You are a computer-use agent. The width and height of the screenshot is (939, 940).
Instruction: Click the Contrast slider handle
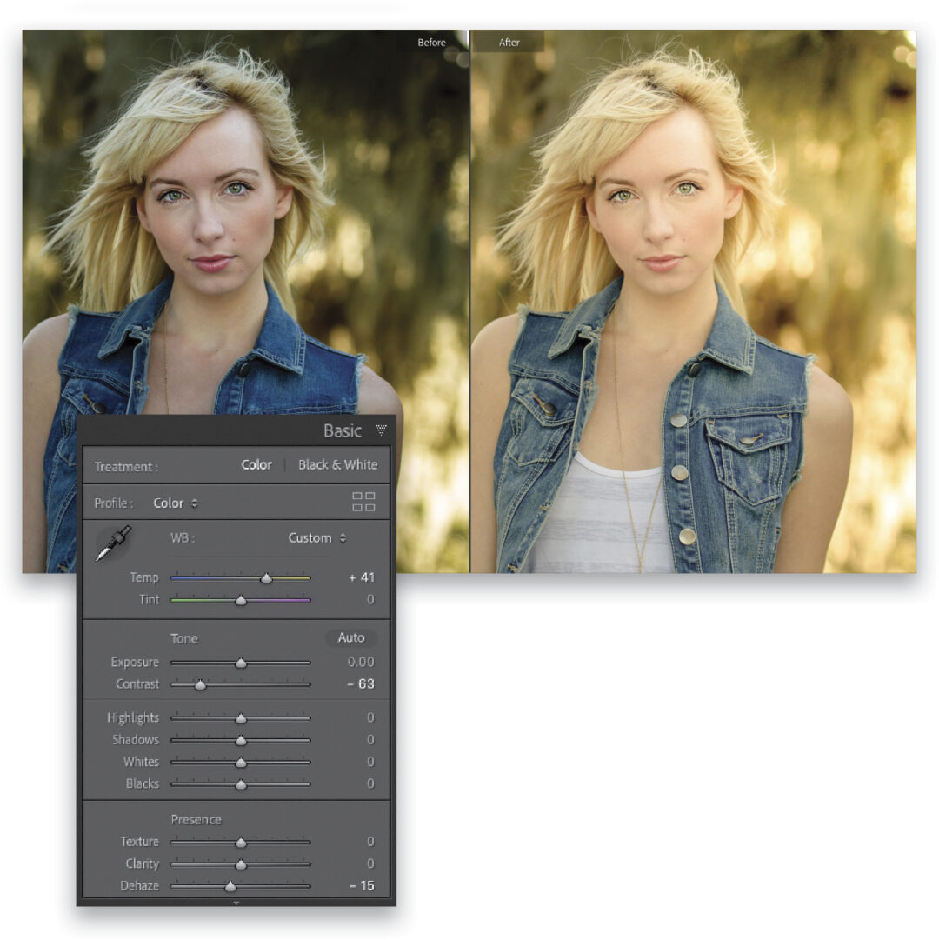198,684
